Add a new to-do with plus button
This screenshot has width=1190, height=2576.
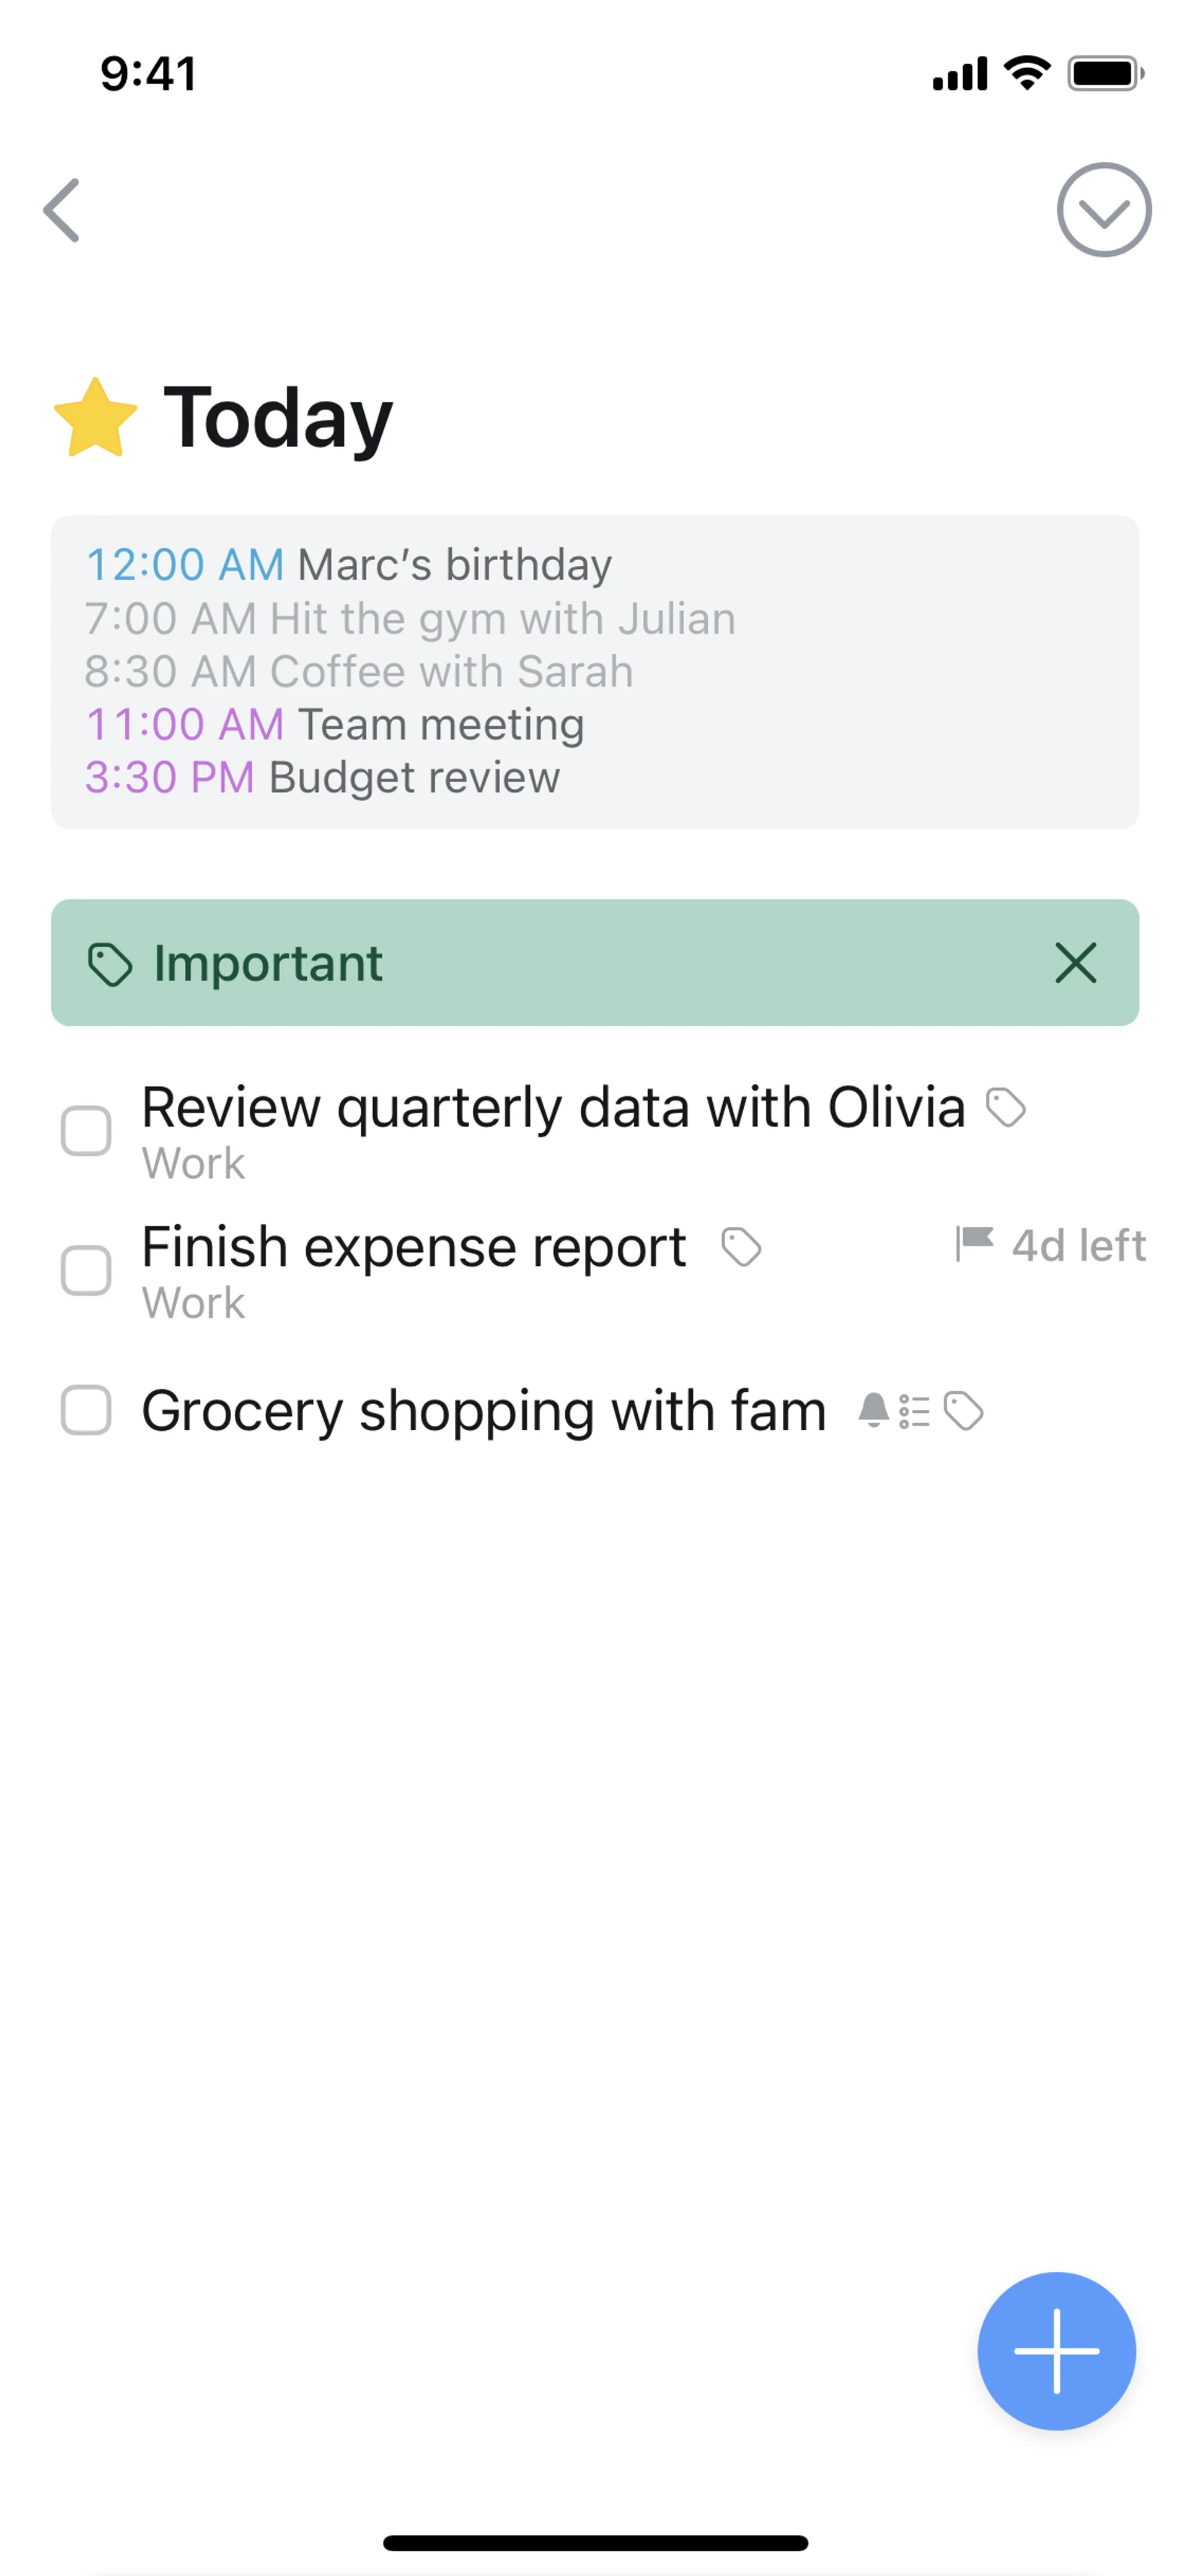point(1056,2351)
